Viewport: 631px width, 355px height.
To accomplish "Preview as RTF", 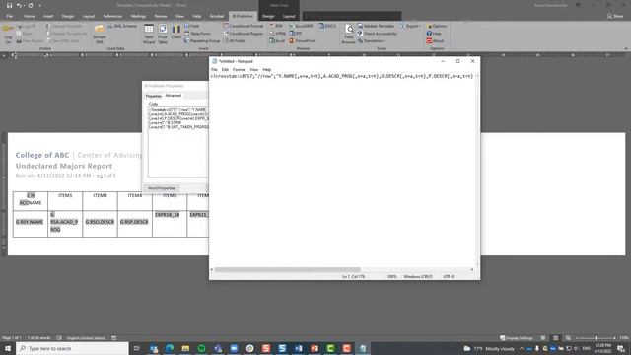I will (296, 34).
